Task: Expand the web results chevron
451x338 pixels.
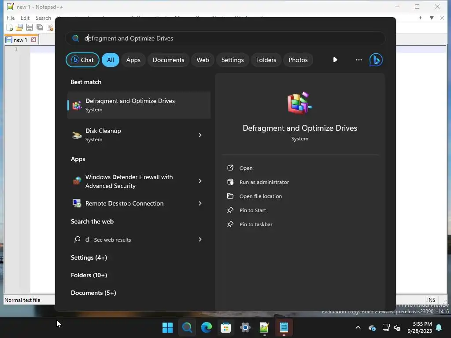Action: pos(200,239)
